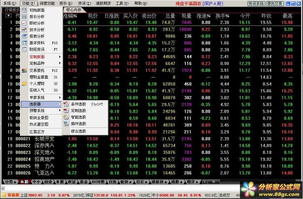Click the 定制选股 submenu icon
303x199 pixels.
[66, 111]
